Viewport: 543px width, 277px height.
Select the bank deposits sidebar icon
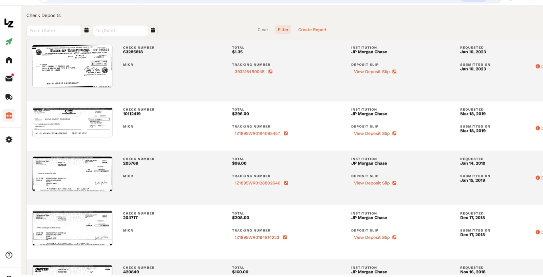[9, 115]
